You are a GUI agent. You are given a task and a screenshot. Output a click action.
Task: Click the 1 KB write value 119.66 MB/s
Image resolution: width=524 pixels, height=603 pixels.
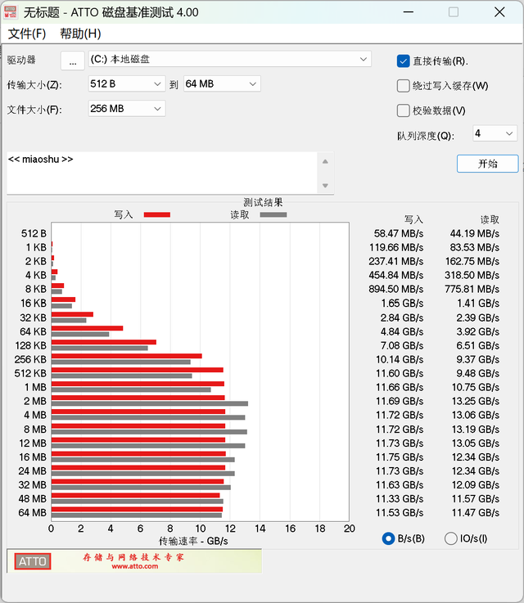[x=396, y=247]
